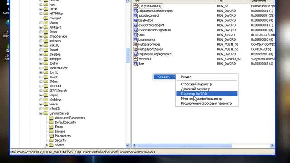290x163 pixels.
Task: Click the AdjustedNullSessionPipes DWORD icon
Action: point(136,11)
